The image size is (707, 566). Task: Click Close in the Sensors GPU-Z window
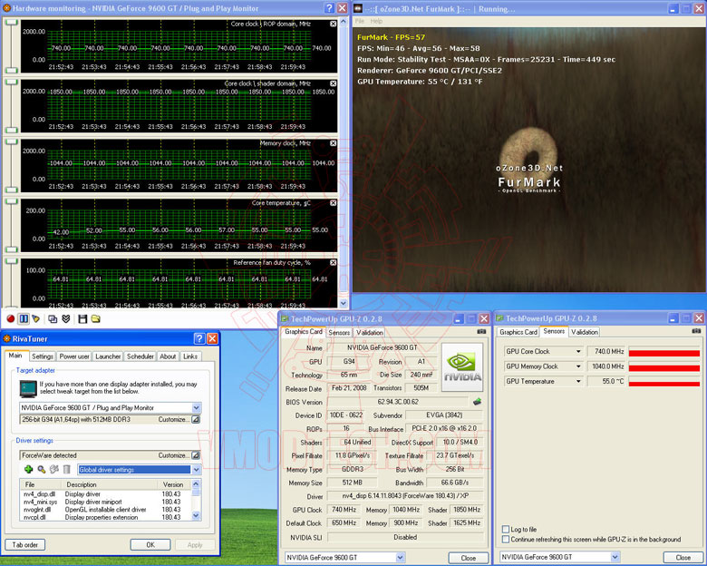(x=683, y=558)
